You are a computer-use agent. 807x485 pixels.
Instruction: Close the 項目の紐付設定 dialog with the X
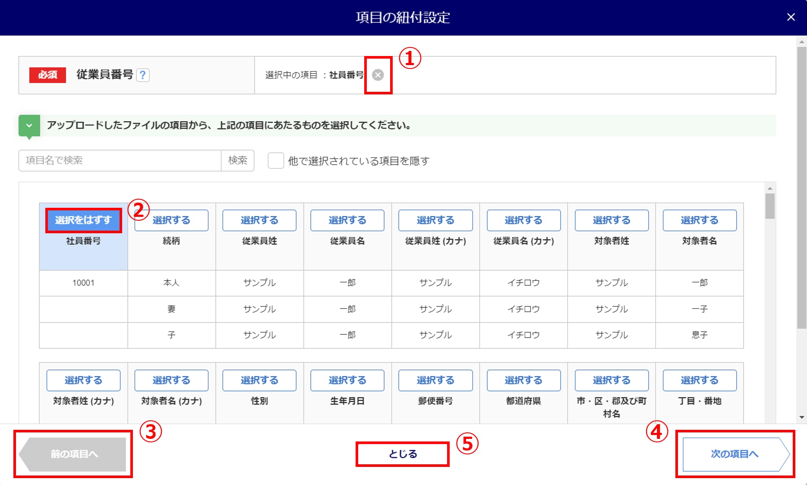(791, 17)
